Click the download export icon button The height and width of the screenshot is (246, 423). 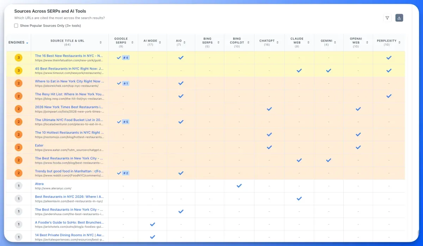tap(399, 18)
